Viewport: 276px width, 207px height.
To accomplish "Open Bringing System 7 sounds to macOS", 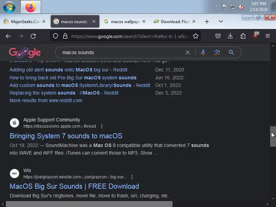I will [x=66, y=136].
